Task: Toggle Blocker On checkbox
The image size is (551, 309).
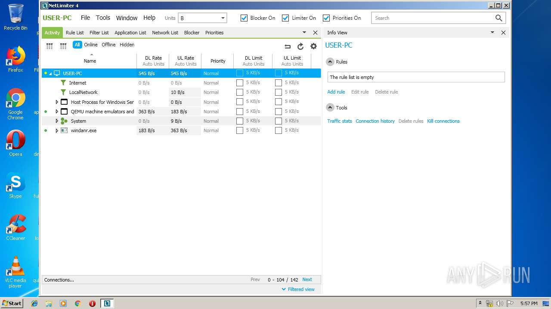Action: click(x=244, y=18)
